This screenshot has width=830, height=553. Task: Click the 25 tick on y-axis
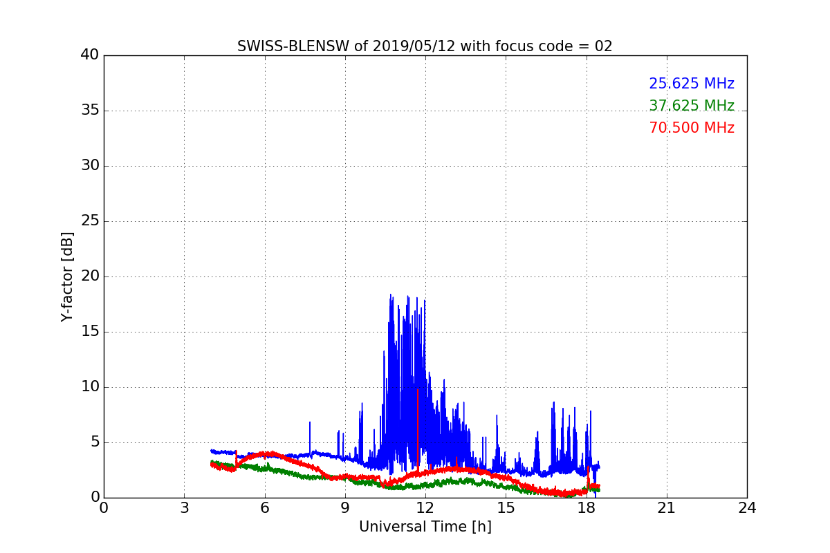pyautogui.click(x=90, y=221)
